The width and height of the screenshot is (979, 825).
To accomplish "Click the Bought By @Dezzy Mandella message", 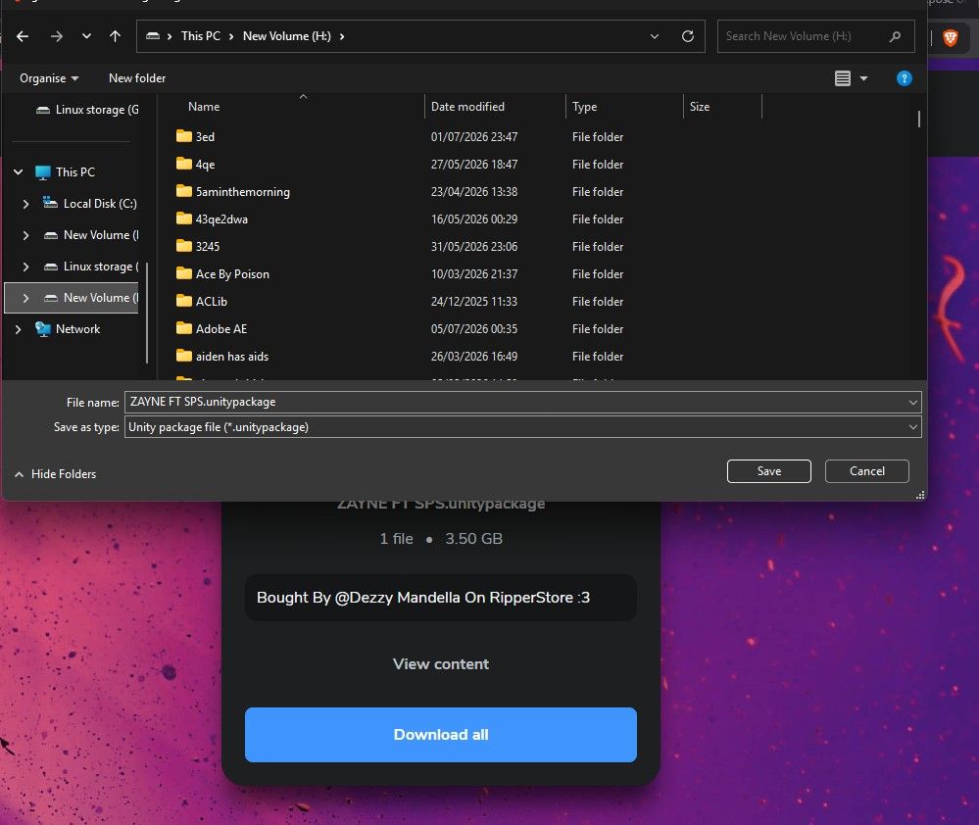I will click(x=441, y=598).
